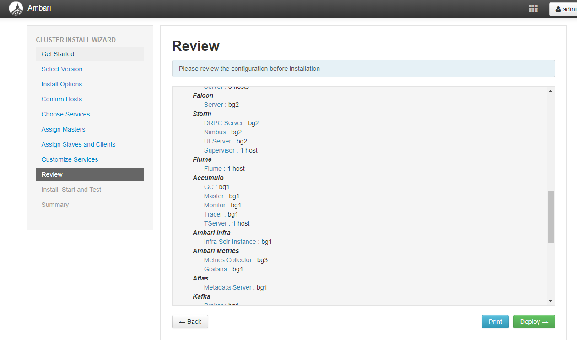Image resolution: width=577 pixels, height=349 pixels.
Task: Click the Storm service heading
Action: 202,114
